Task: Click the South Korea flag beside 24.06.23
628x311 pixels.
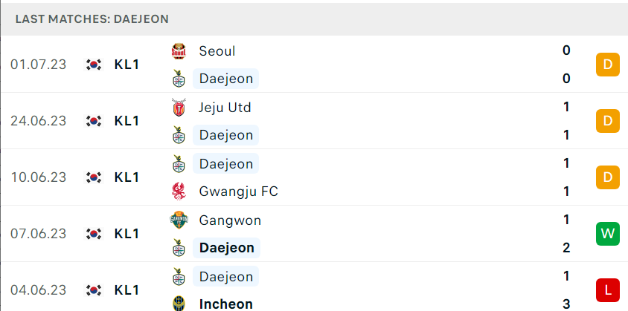Action: coord(94,121)
